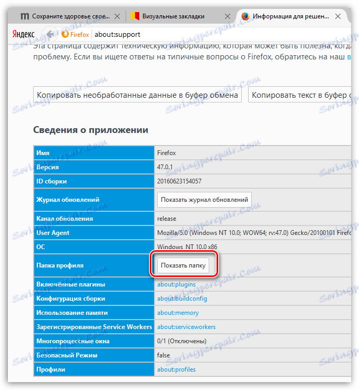Open the about:plugins link
The height and width of the screenshot is (390, 359).
point(177,284)
